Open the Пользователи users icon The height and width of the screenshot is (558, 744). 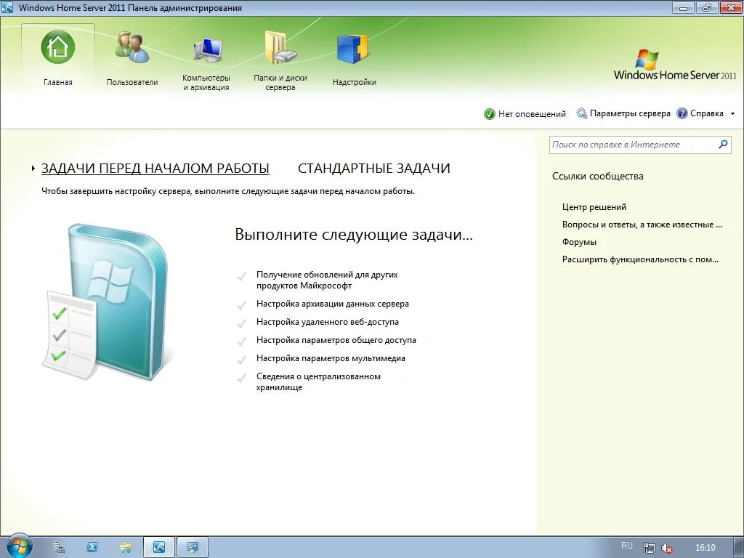[x=132, y=48]
